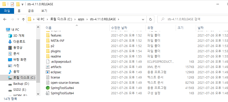Open the recent locations dropdown arrow
Viewport: 228px width, 102px height.
[x=18, y=19]
